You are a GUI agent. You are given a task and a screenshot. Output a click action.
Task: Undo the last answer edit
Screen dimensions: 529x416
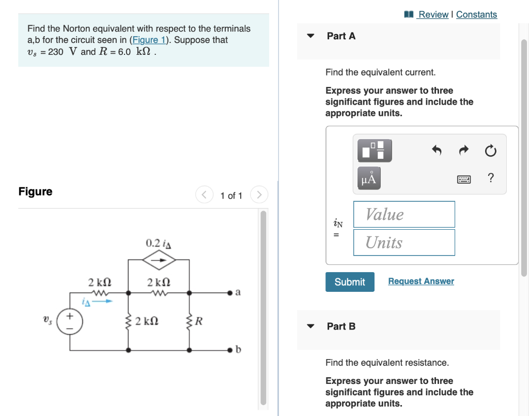point(437,151)
